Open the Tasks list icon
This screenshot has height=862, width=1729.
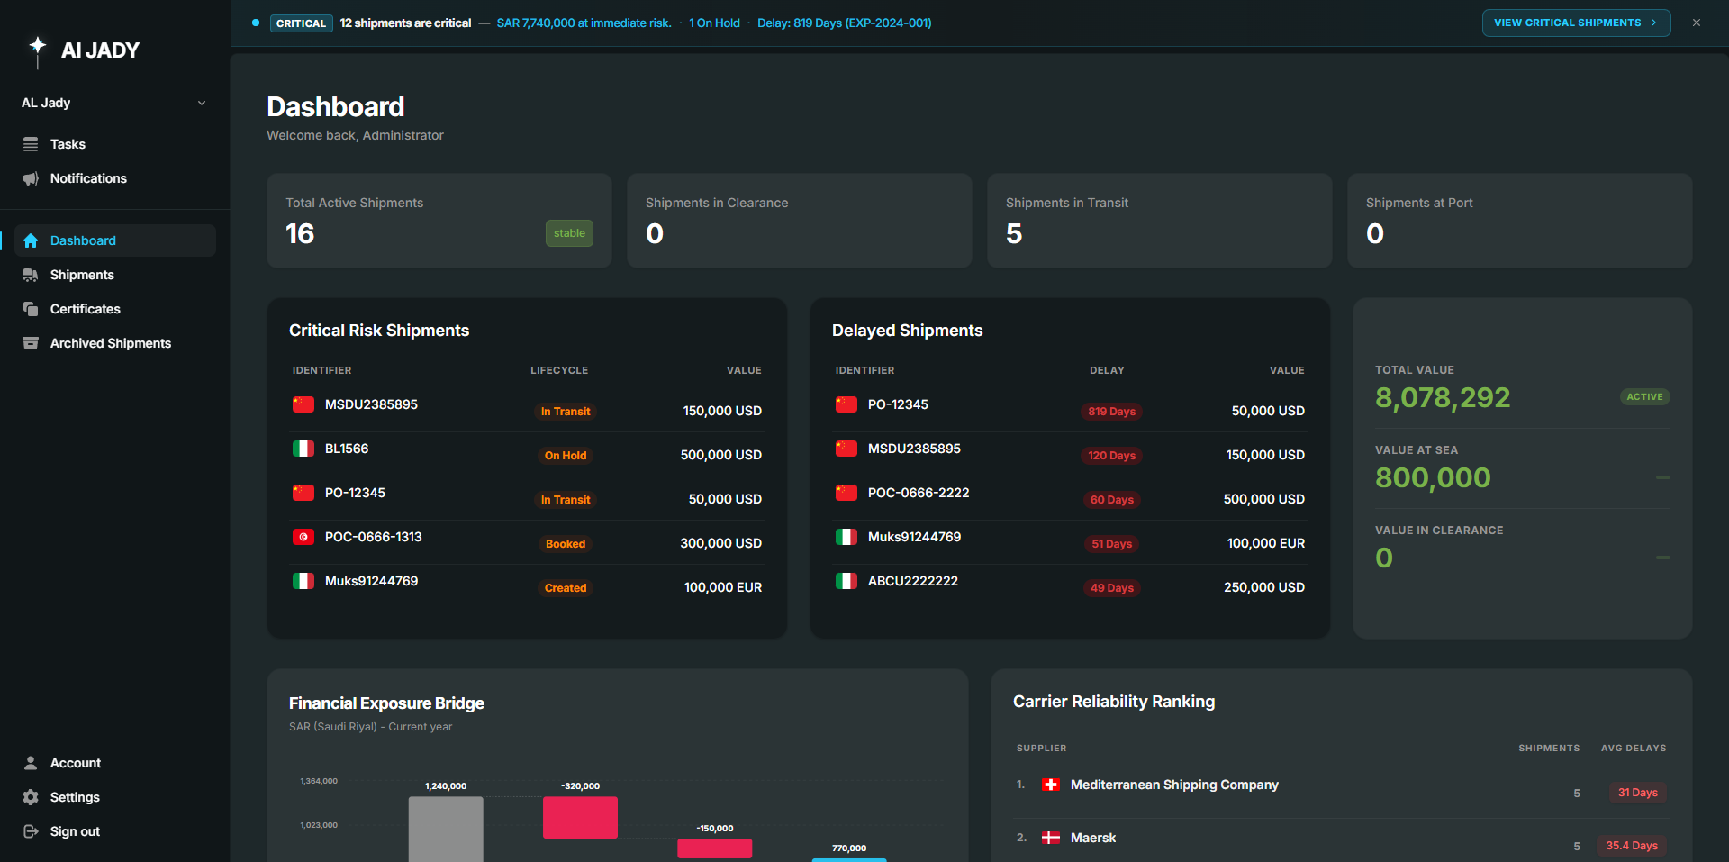[31, 144]
